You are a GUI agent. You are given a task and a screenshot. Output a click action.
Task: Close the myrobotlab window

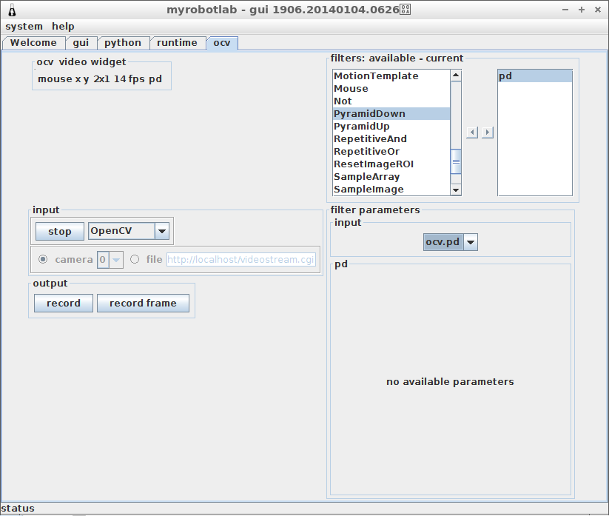tap(597, 10)
